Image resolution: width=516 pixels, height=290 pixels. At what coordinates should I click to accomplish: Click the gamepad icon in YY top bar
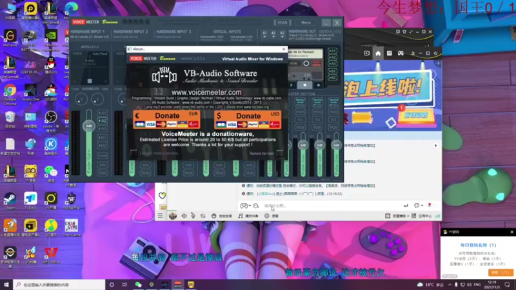(401, 53)
